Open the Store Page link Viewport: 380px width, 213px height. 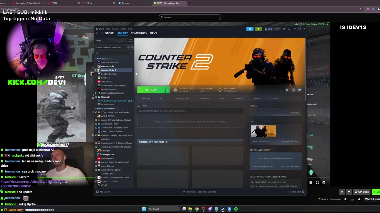pyautogui.click(x=145, y=99)
